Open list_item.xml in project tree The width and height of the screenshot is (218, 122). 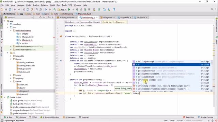25,72
